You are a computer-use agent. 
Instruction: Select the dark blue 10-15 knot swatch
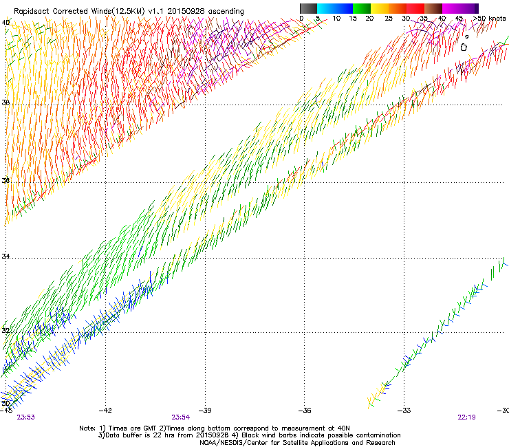click(x=344, y=8)
